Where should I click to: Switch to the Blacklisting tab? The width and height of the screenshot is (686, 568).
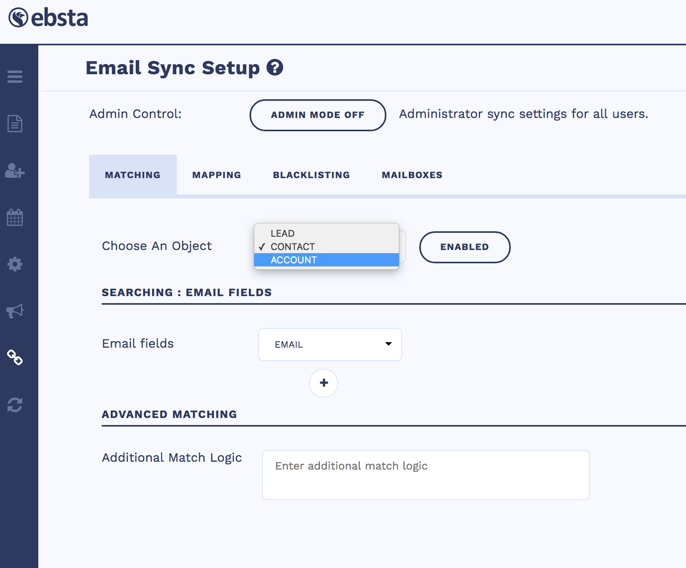(x=311, y=175)
